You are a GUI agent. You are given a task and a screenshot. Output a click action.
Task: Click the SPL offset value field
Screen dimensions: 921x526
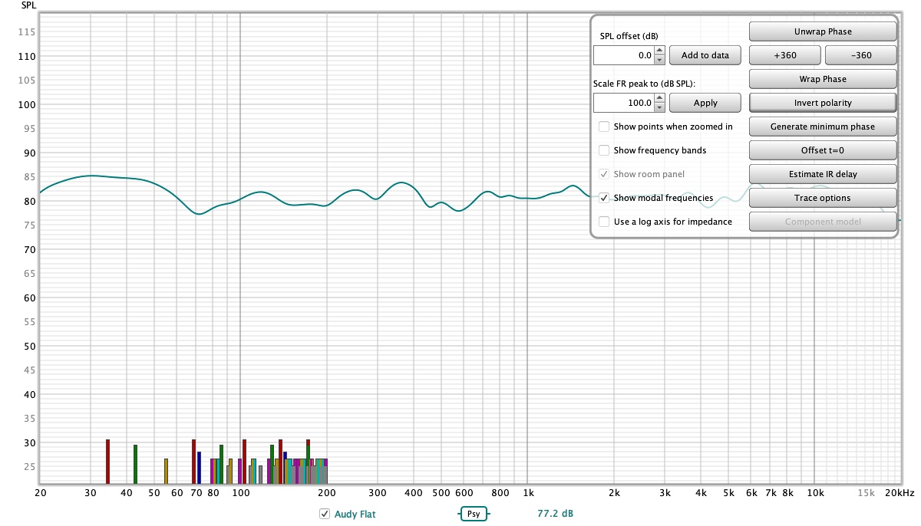point(623,55)
